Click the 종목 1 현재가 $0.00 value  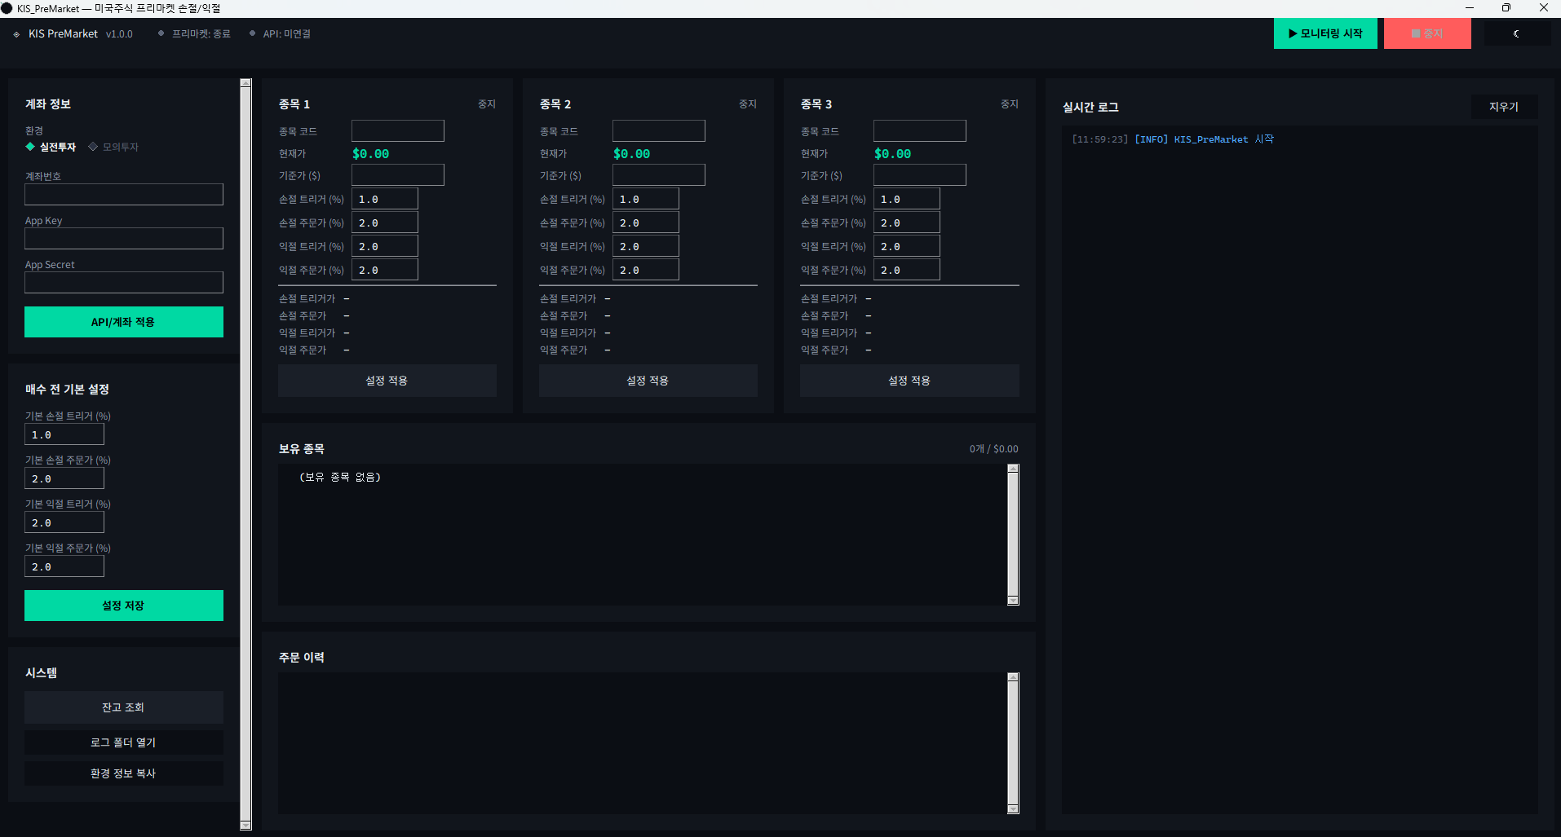[x=371, y=153]
